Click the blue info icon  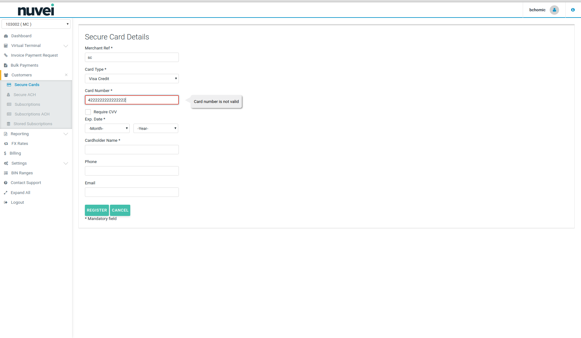pos(573,10)
